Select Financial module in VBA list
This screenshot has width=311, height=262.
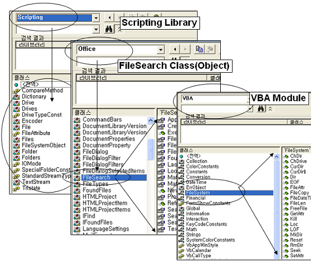click(196, 198)
